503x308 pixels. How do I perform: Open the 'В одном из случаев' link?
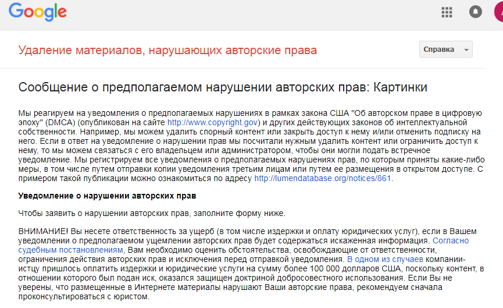point(385,259)
